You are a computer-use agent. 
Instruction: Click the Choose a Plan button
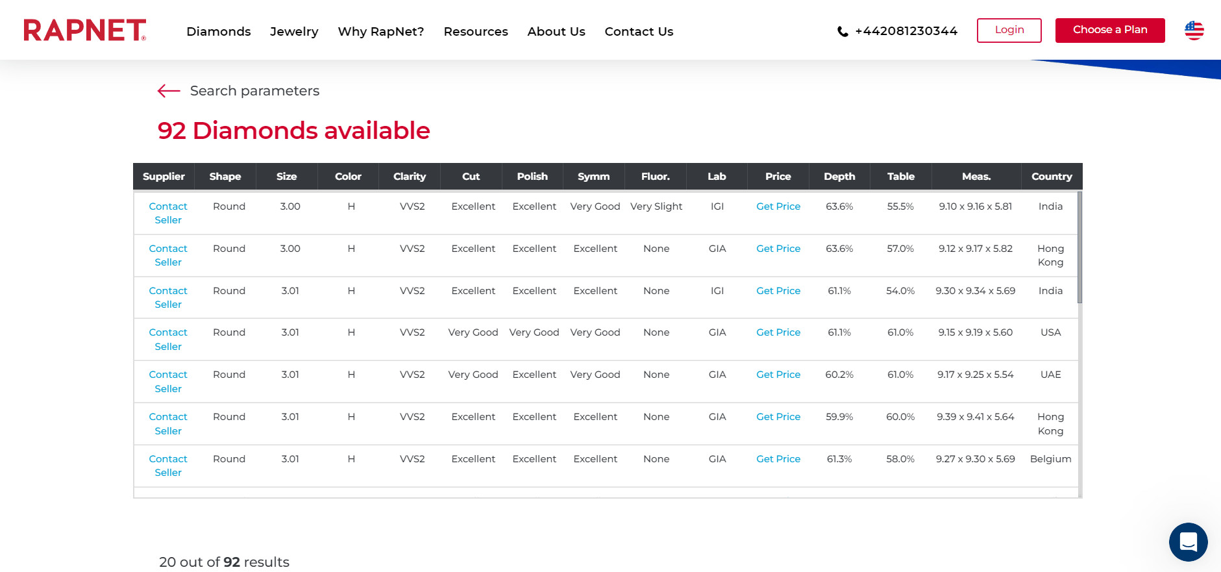[x=1110, y=31]
